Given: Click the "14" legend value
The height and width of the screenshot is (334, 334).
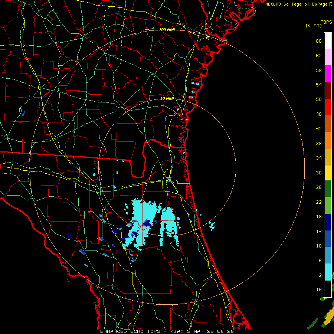Looking at the screenshot, I should (x=319, y=231).
